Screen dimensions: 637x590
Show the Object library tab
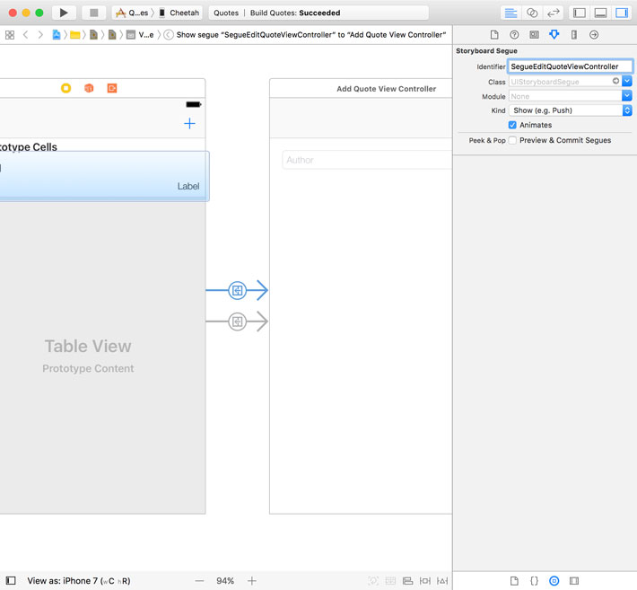click(554, 581)
